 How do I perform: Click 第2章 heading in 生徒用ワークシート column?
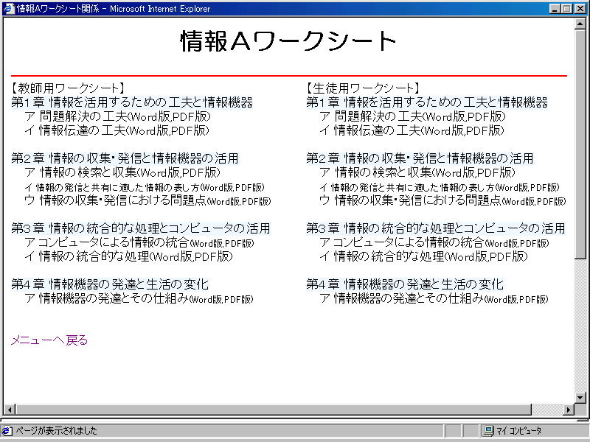point(420,158)
